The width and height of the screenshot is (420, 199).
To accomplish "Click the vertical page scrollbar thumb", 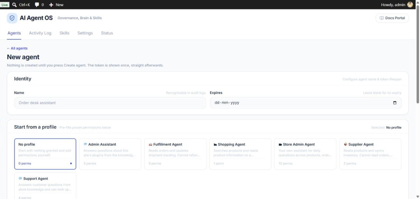I will pos(418,54).
